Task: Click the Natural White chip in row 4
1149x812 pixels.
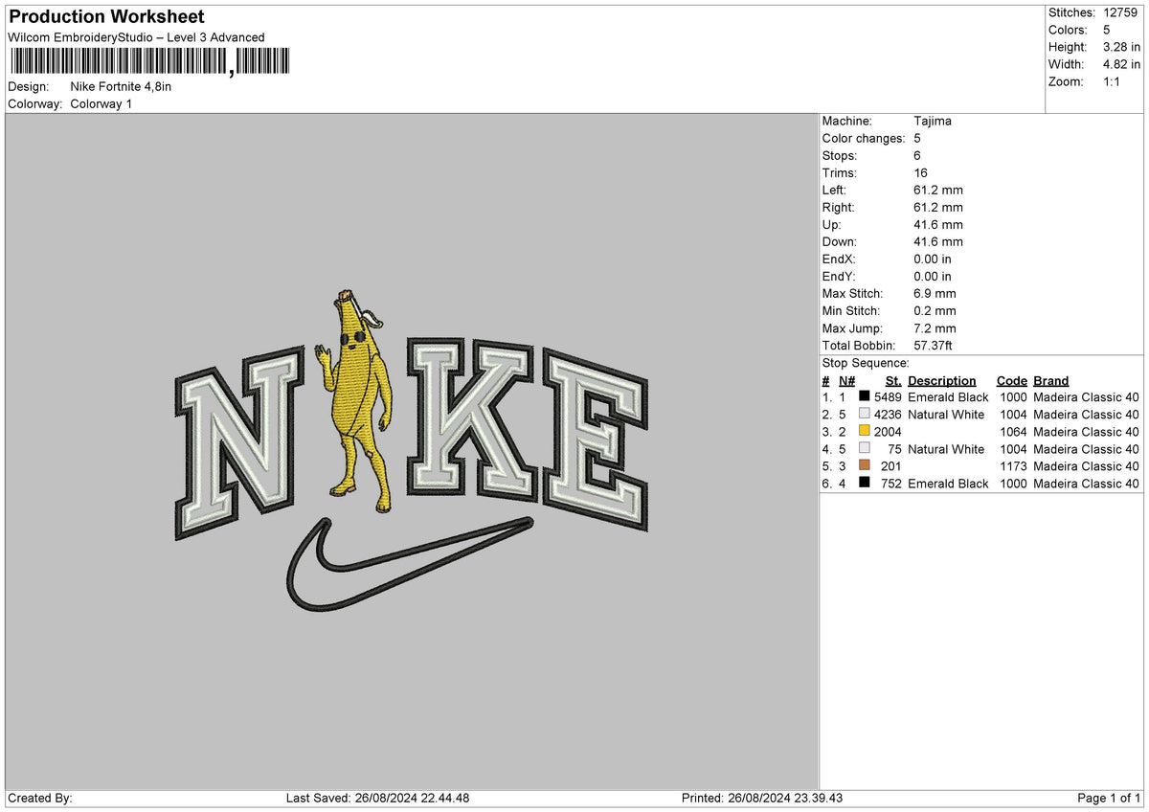Action: pyautogui.click(x=865, y=449)
